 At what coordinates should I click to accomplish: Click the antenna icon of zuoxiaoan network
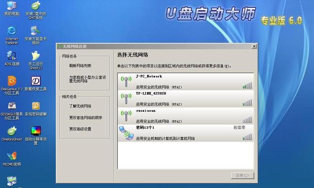click(126, 116)
